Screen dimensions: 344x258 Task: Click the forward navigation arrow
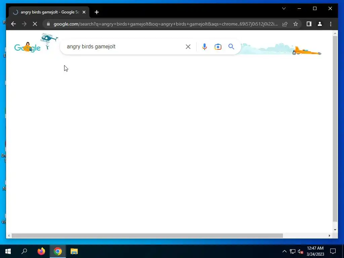pos(24,24)
